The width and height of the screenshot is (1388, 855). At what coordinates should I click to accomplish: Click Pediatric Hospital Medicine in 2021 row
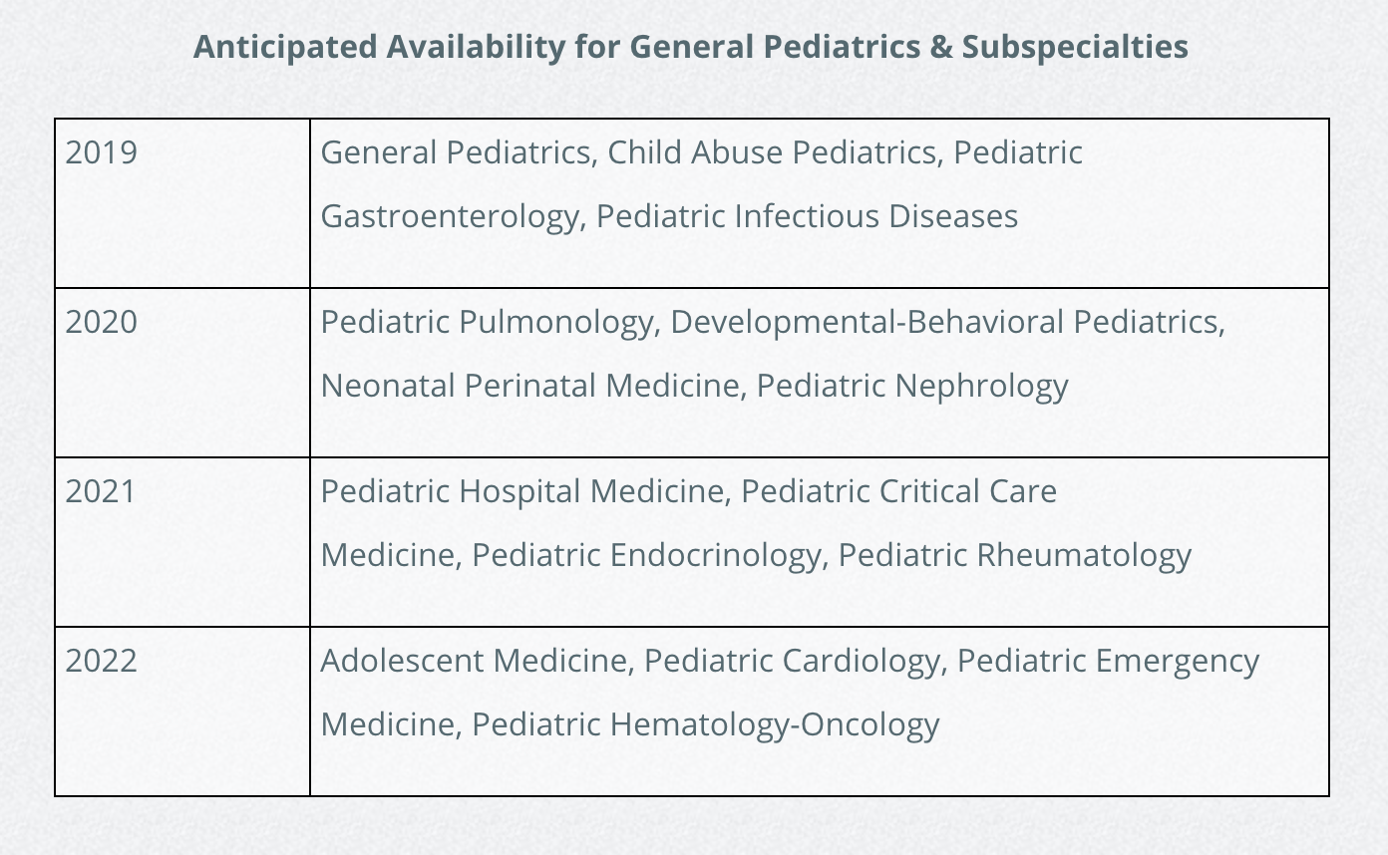(522, 491)
